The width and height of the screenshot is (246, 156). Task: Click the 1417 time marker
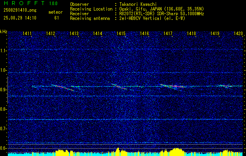(168, 33)
